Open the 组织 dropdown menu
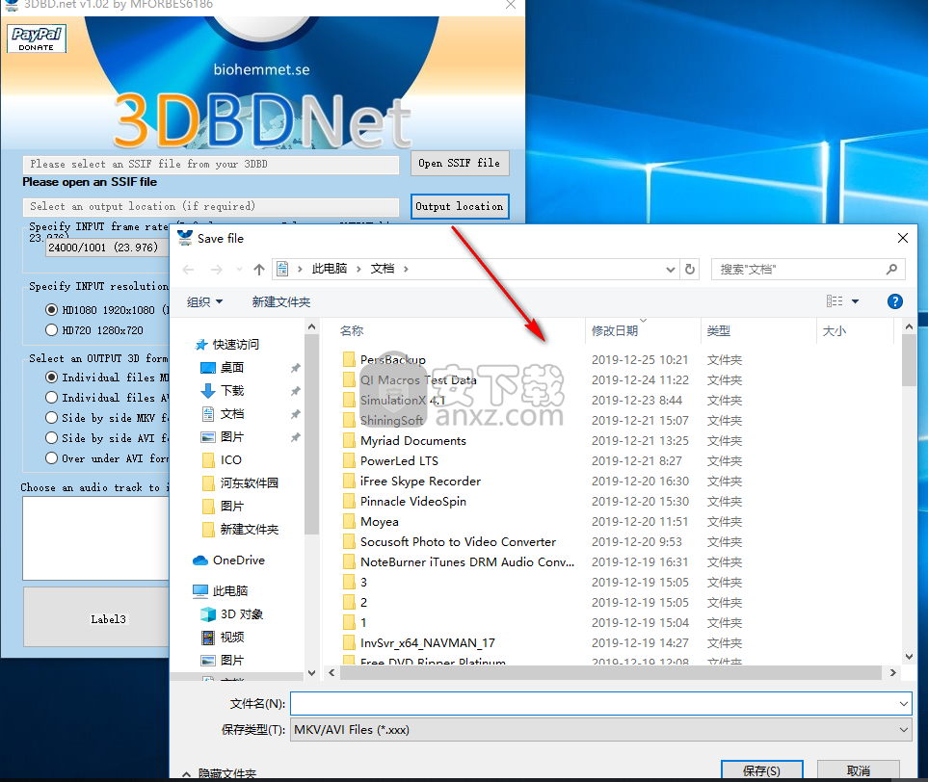The height and width of the screenshot is (782, 928). pyautogui.click(x=204, y=301)
